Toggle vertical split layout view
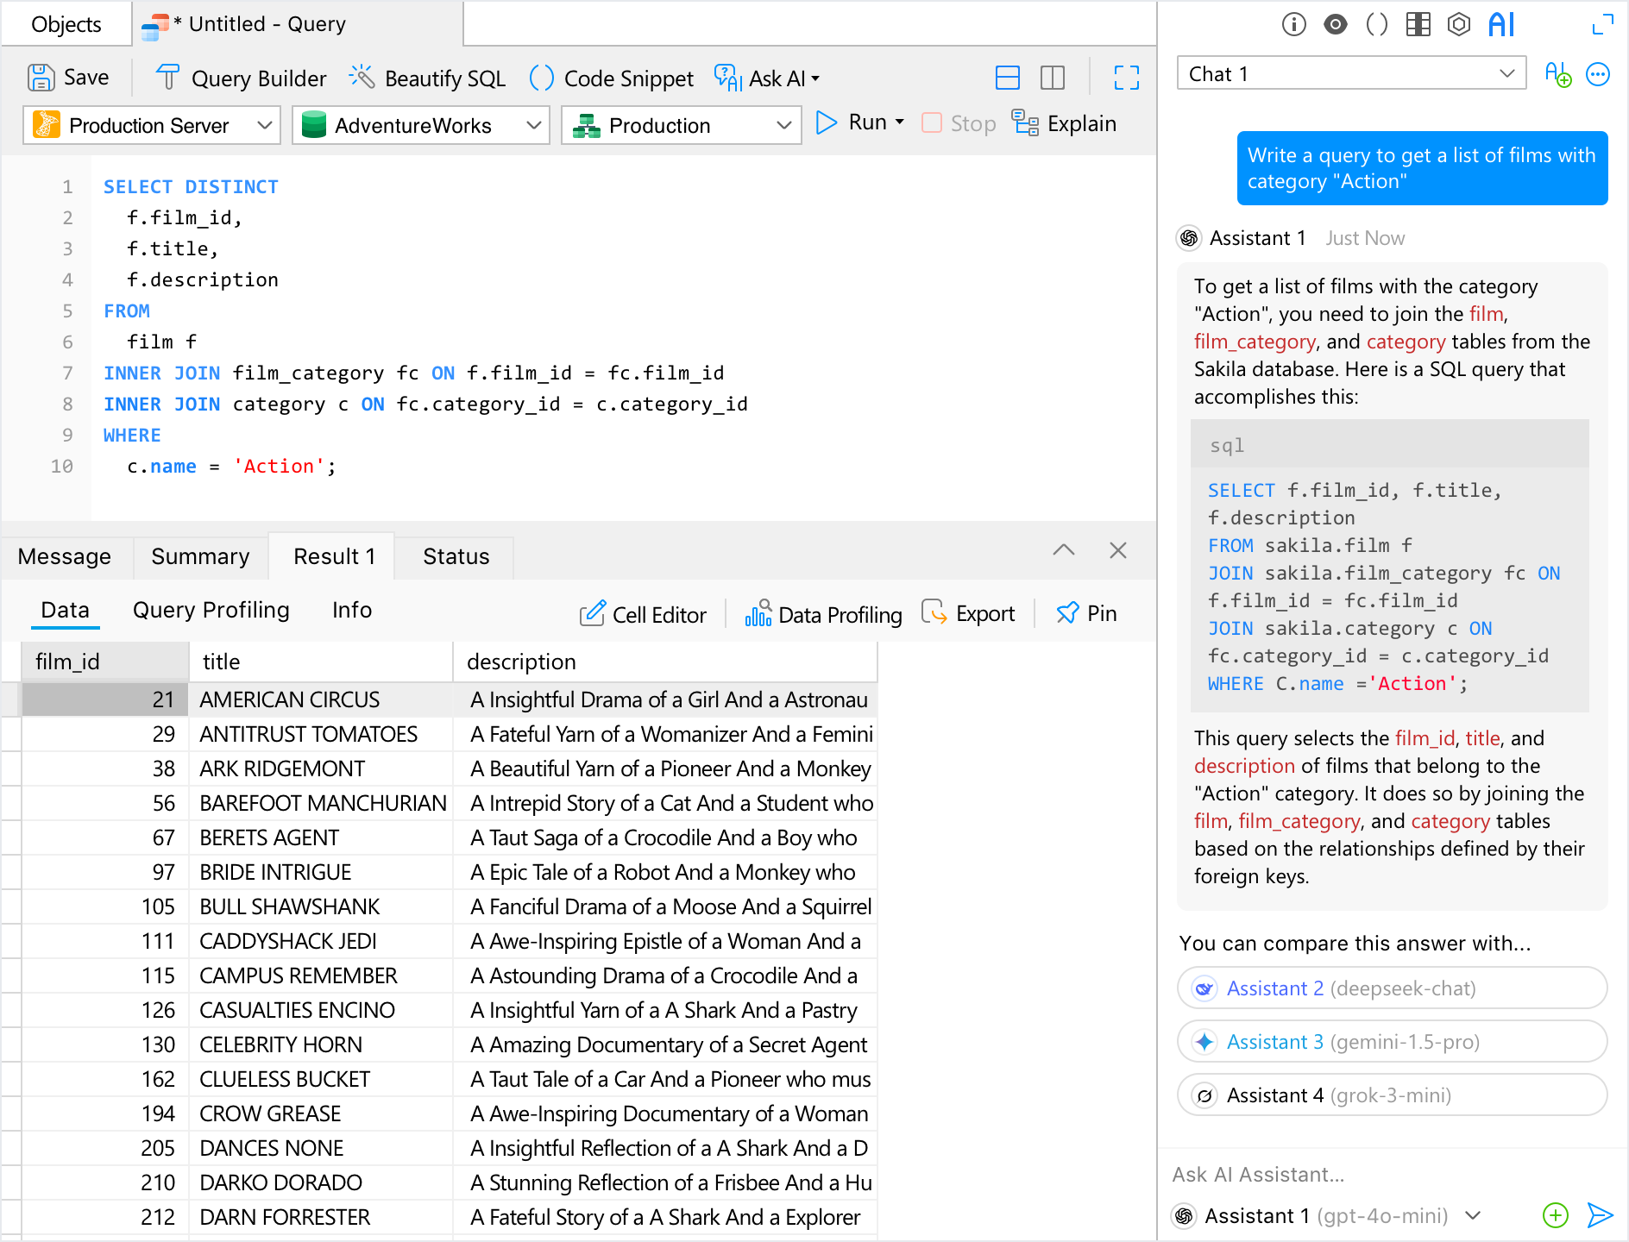This screenshot has height=1242, width=1629. pos(1053,78)
